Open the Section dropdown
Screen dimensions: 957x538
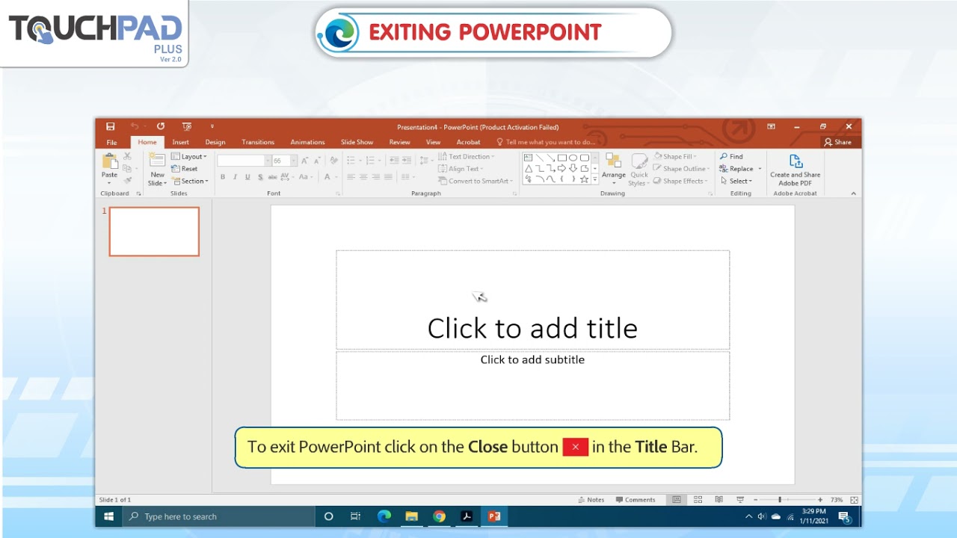coord(190,181)
